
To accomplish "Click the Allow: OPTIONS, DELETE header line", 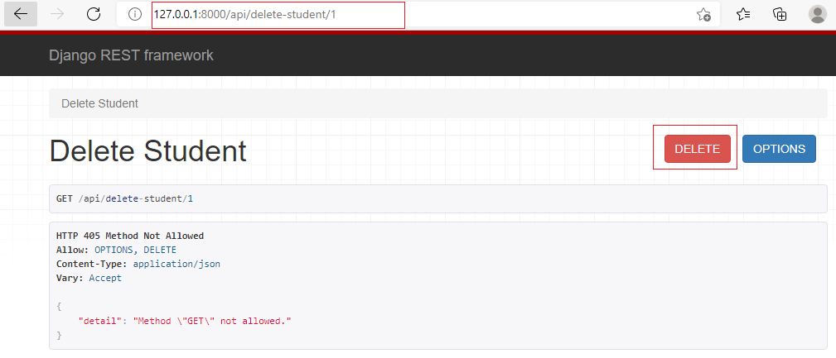I will (x=116, y=250).
